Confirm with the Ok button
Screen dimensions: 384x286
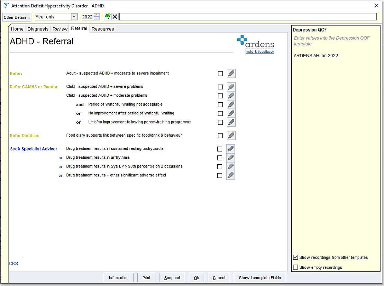[196, 278]
